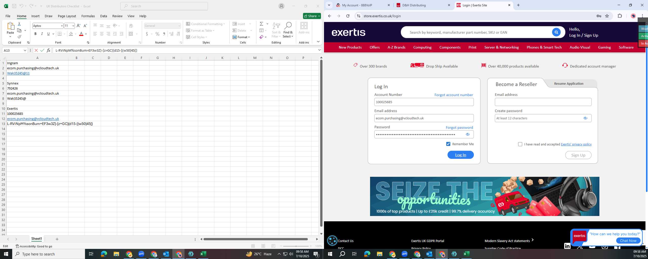Click the Font Color red A icon

(x=81, y=34)
